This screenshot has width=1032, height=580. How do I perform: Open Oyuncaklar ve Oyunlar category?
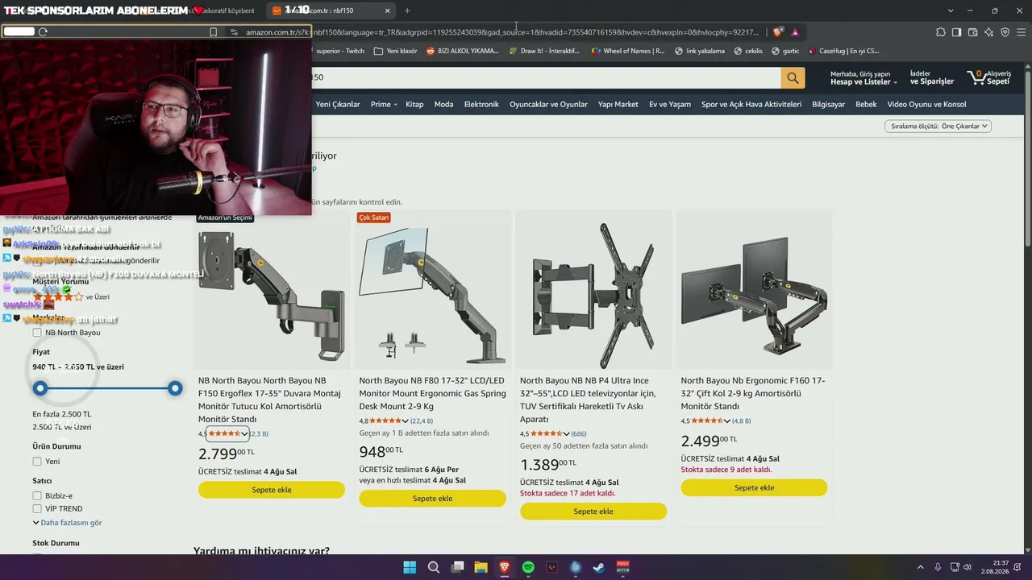(548, 105)
